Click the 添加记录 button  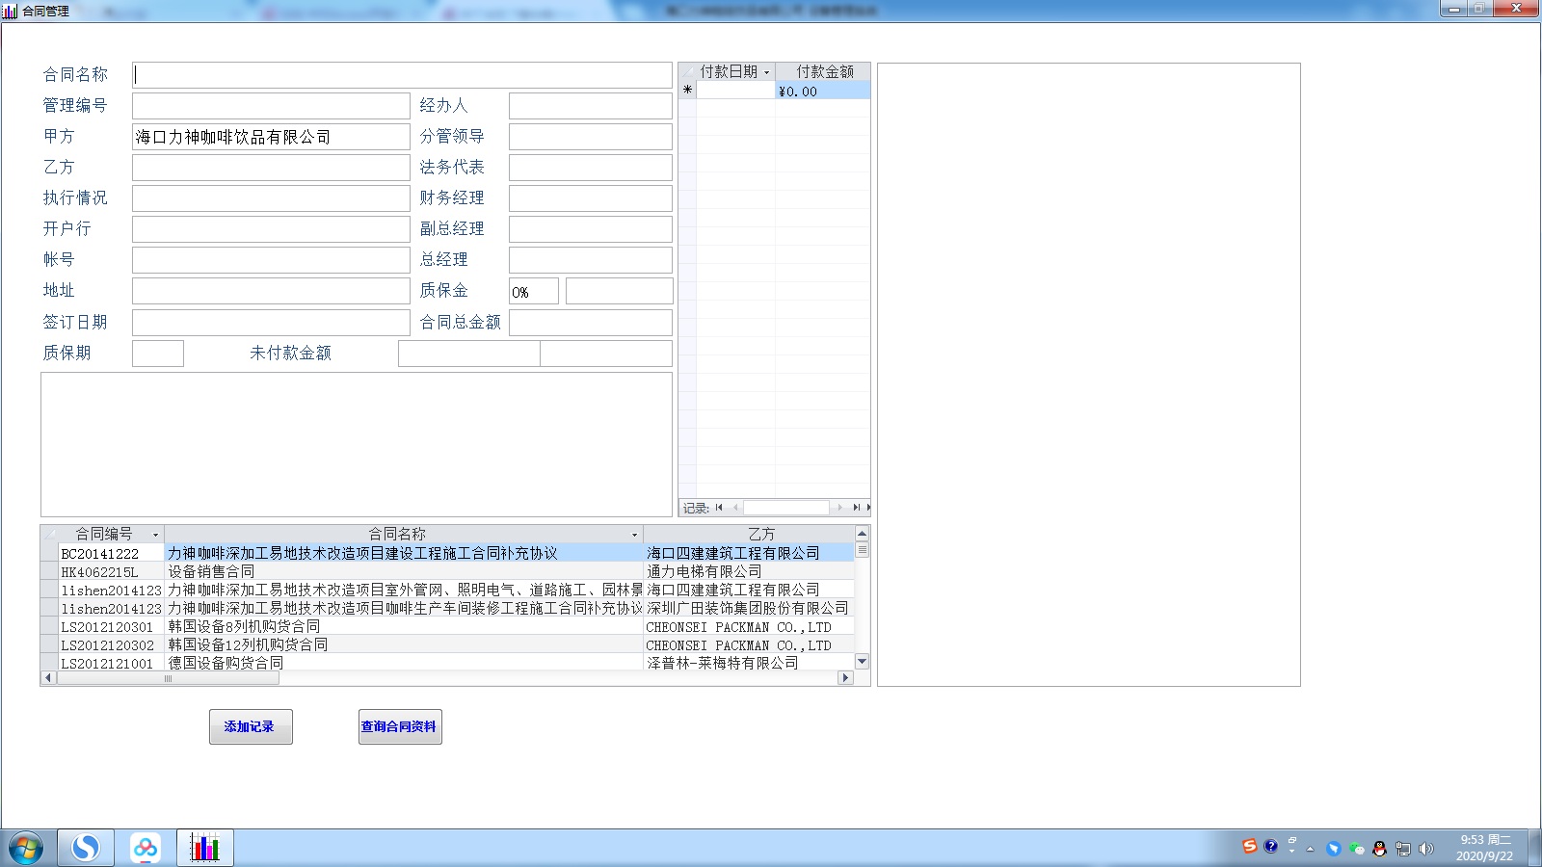point(251,727)
